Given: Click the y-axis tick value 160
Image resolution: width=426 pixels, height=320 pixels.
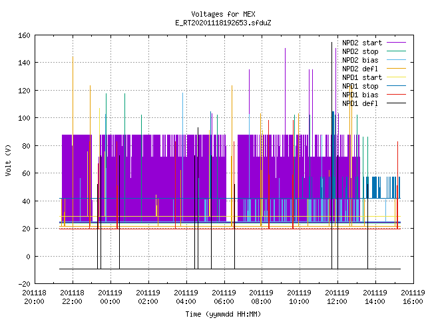Looking at the screenshot, I should click(x=24, y=35).
